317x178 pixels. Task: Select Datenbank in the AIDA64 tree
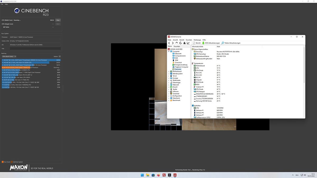pos(175,98)
